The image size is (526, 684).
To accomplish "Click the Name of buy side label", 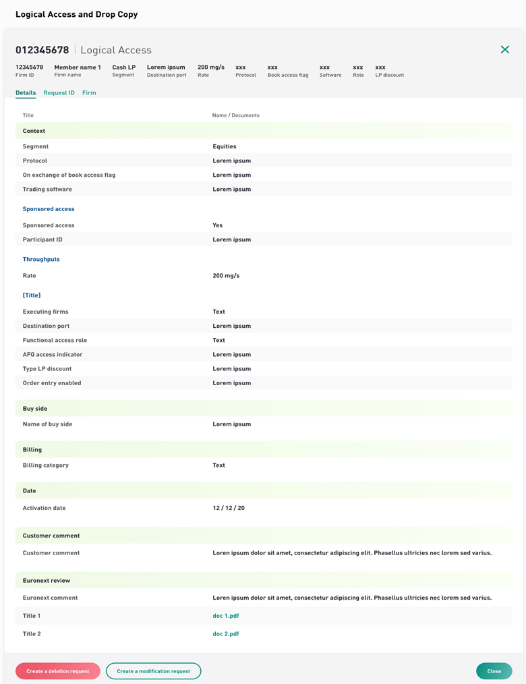I will click(47, 424).
